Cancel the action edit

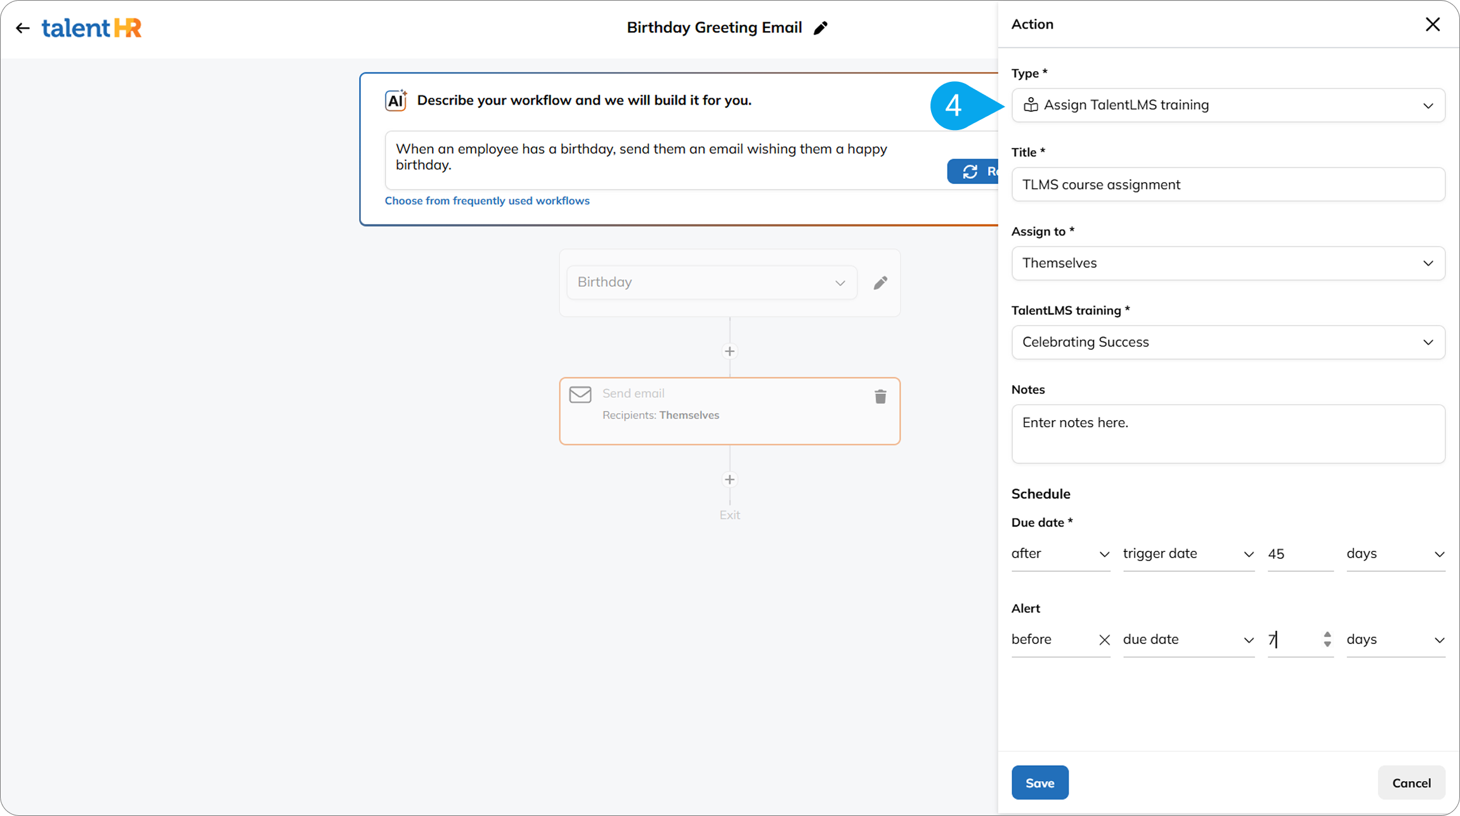1411,782
